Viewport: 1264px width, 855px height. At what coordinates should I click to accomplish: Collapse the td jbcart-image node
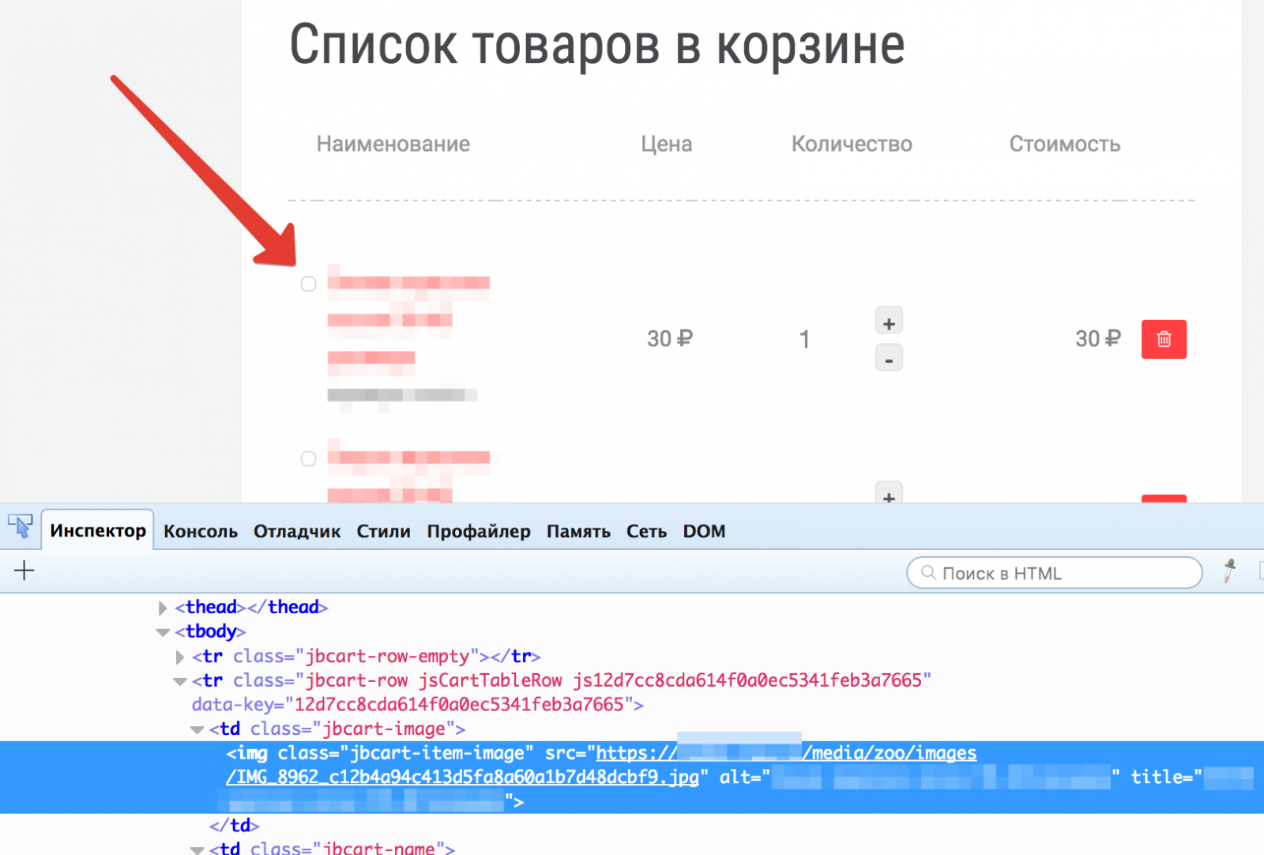pyautogui.click(x=197, y=729)
